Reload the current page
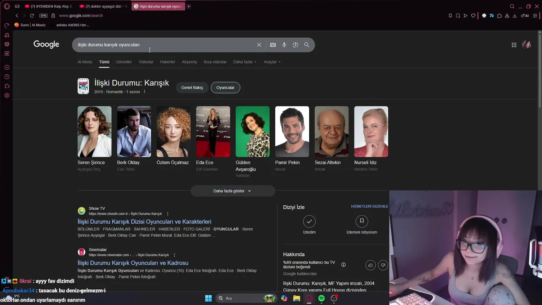Image resolution: width=542 pixels, height=305 pixels. pos(32,16)
